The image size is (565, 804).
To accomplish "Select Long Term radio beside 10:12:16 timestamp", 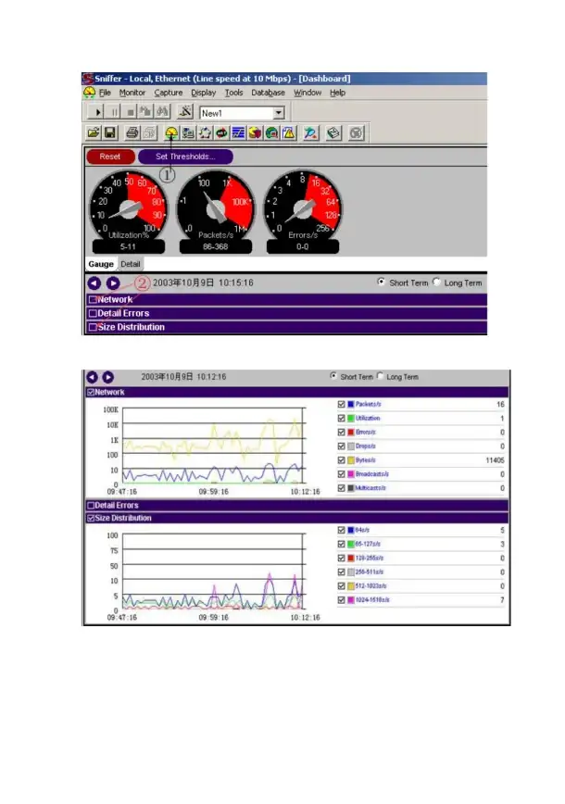I will 380,376.
